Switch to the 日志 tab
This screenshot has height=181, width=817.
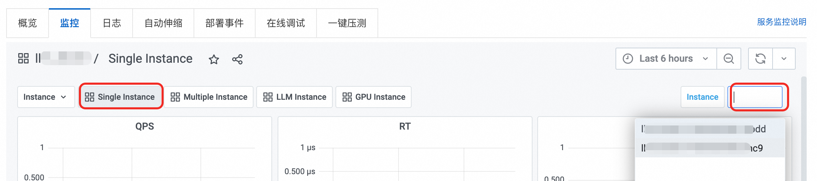pos(112,23)
